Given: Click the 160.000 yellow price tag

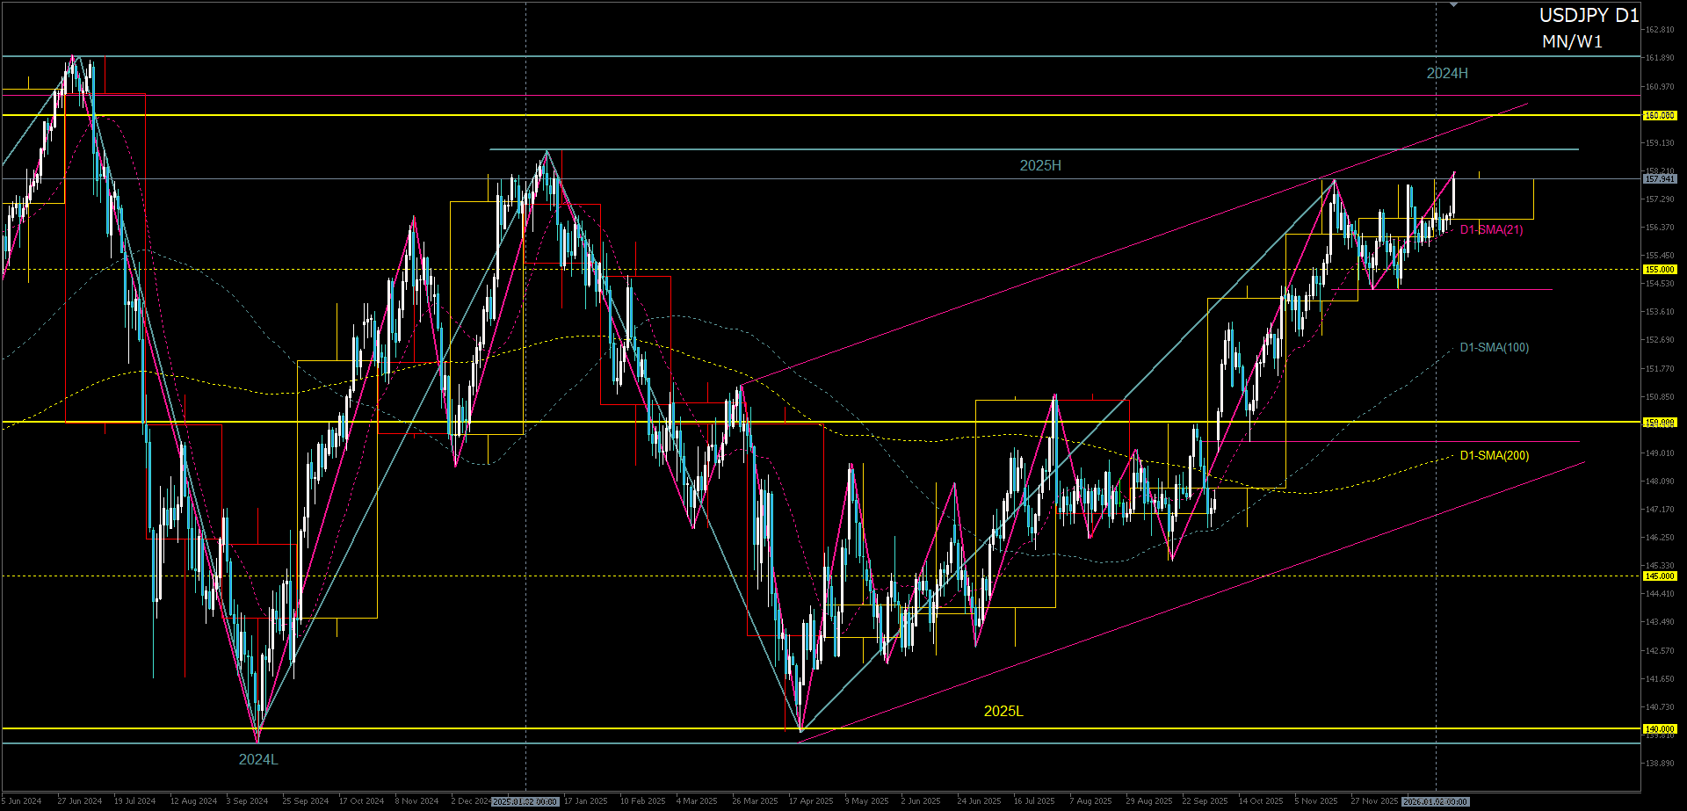Looking at the screenshot, I should (1660, 115).
